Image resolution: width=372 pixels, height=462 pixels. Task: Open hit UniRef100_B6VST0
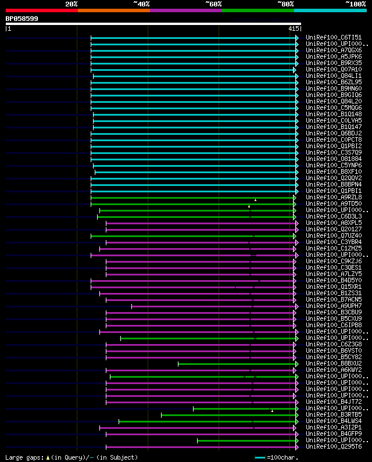(x=334, y=350)
